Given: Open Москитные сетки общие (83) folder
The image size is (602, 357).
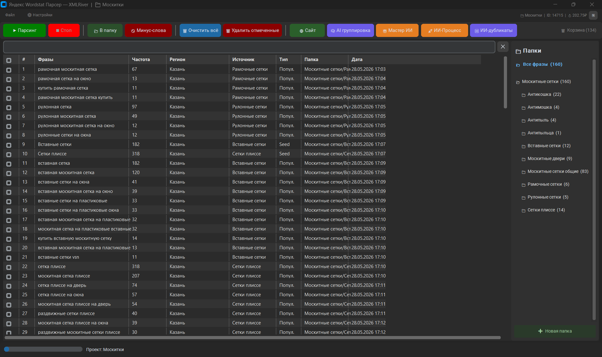Looking at the screenshot, I should (558, 171).
